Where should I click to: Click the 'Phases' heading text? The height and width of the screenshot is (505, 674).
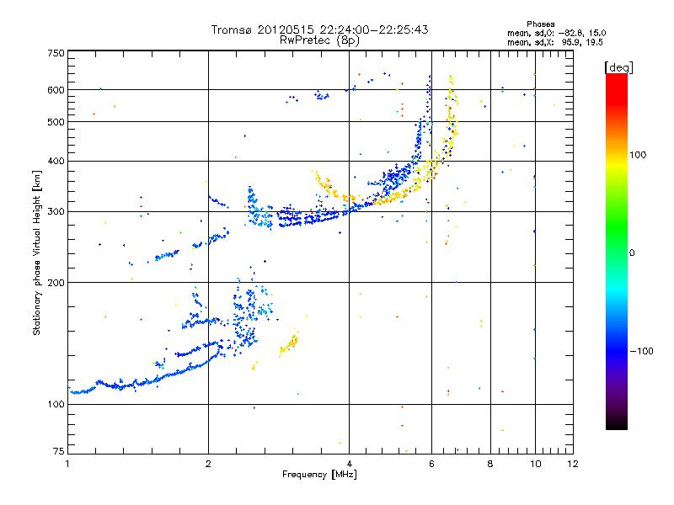[540, 24]
